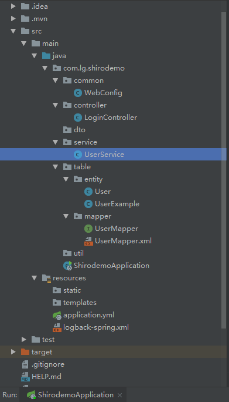Click the HELP.md markdown file icon
The height and width of the screenshot is (402, 229).
[x=25, y=377]
